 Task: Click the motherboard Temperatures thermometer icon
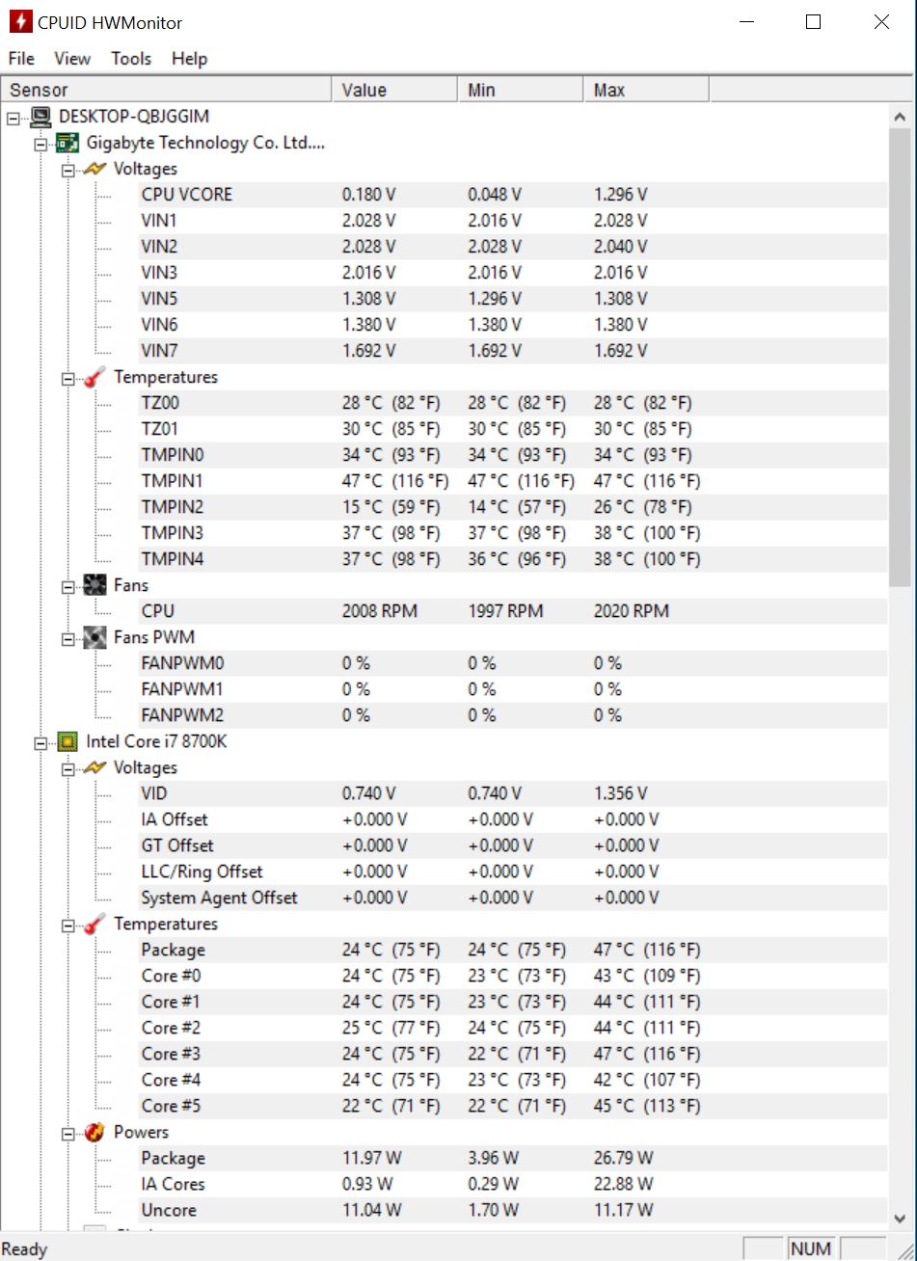94,377
